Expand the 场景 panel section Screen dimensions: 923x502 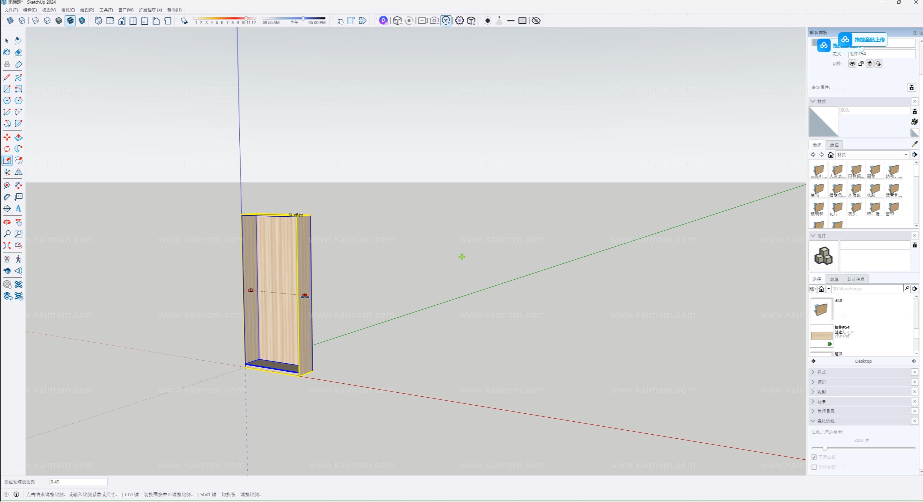point(813,402)
